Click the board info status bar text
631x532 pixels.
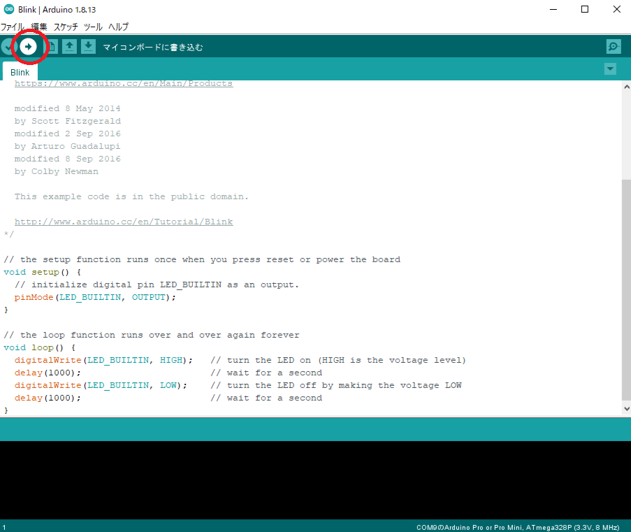click(x=518, y=527)
